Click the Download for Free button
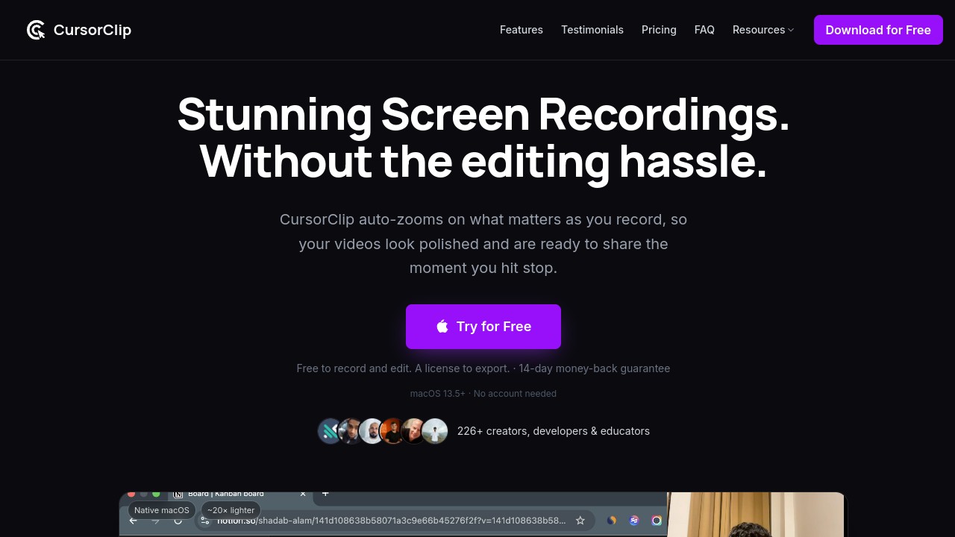This screenshot has height=537, width=955. coord(878,30)
